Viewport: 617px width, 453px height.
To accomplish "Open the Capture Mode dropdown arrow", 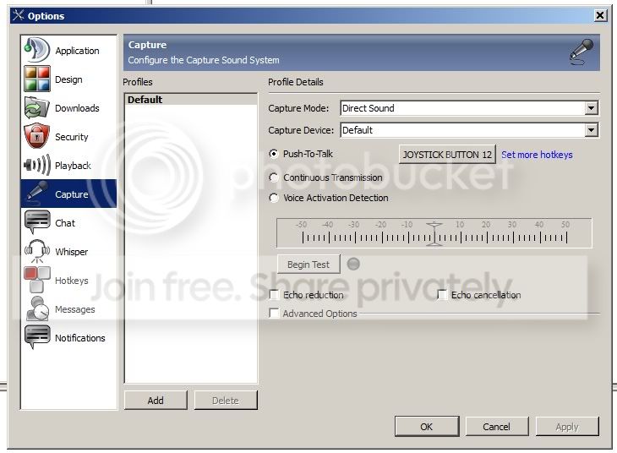I will 591,108.
